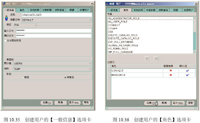Screen dimensions: 200x123
Task: Toggle admin option red X for CONNECT
Action: 171,71
